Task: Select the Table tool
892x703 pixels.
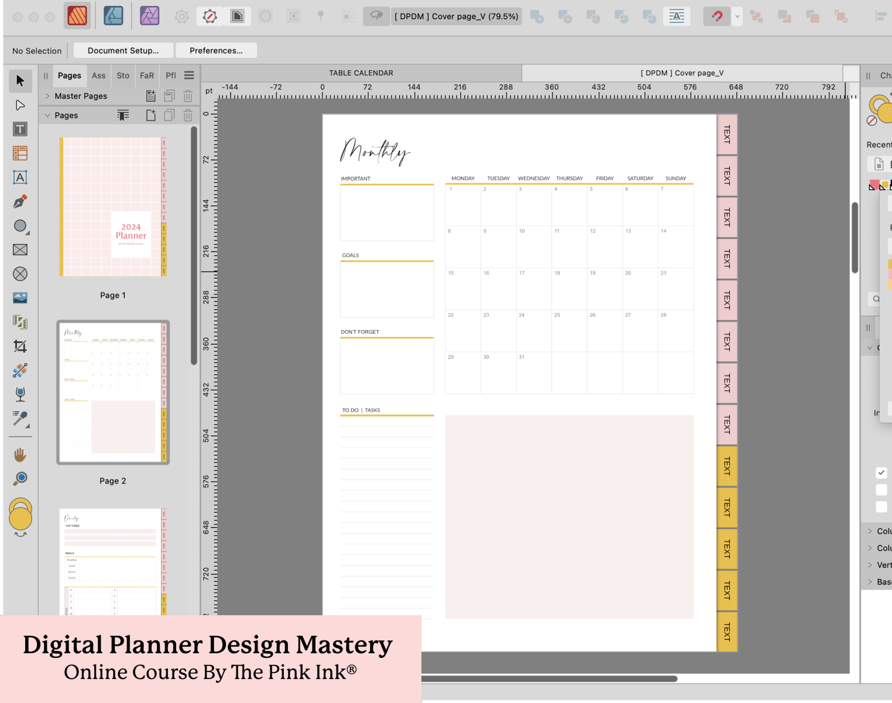Action: [20, 153]
